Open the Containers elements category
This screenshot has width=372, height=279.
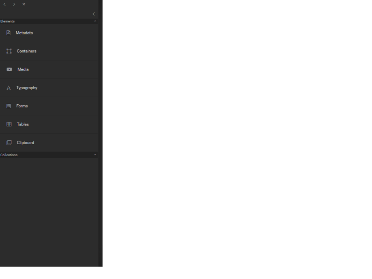[x=49, y=51]
